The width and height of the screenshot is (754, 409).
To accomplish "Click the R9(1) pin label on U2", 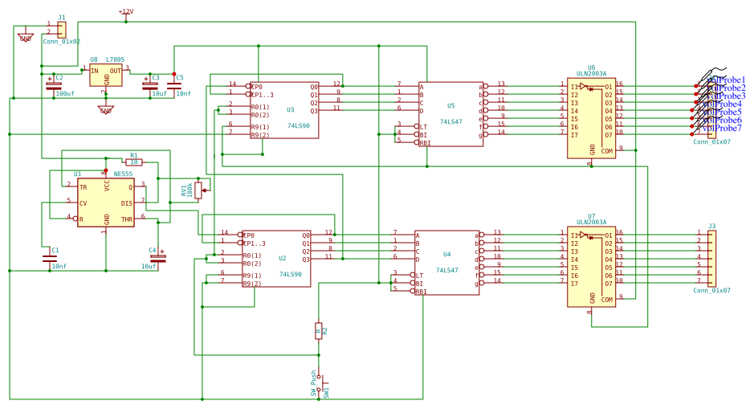I will [x=252, y=276].
